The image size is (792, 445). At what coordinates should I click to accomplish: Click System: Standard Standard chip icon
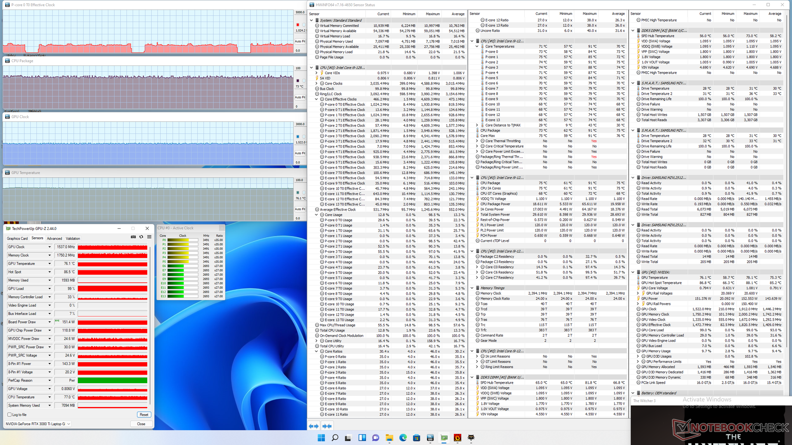(317, 20)
